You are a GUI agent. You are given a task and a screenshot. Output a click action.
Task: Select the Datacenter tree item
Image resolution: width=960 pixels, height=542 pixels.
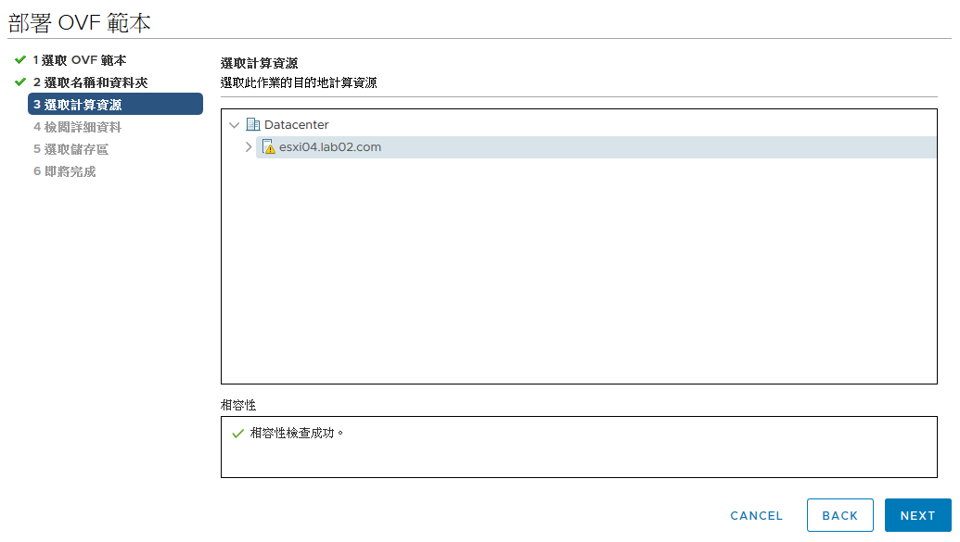(x=296, y=125)
